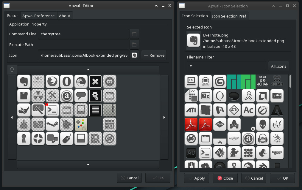
Task: Click the keyhole icon in Editor grid
Action: (24, 138)
